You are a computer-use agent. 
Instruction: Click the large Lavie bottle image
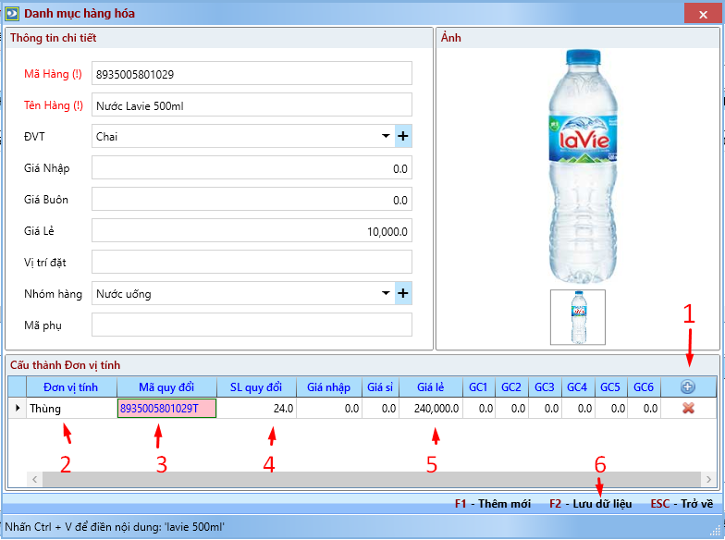[583, 166]
